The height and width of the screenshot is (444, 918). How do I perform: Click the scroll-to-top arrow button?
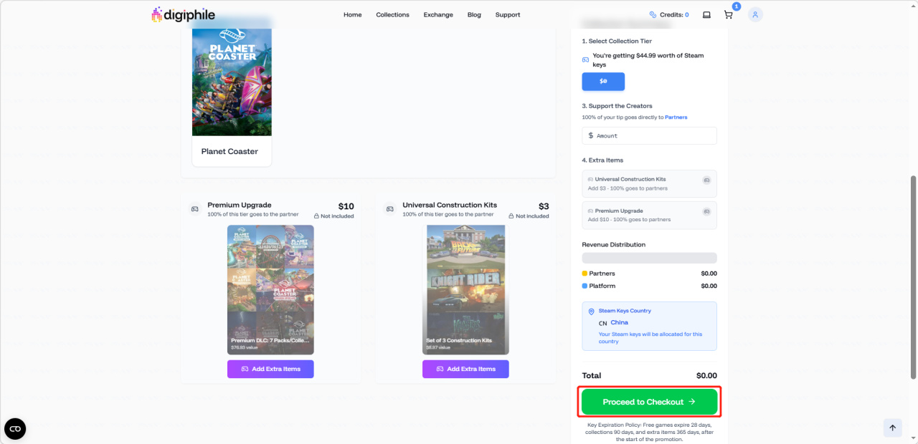(893, 428)
